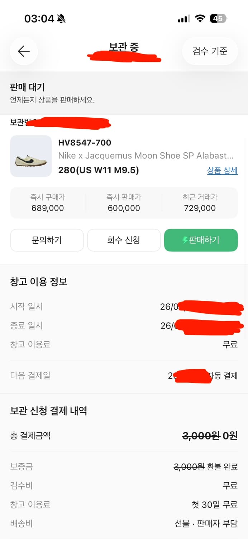
Task: Tap the 문의하기 button
Action: [47, 240]
